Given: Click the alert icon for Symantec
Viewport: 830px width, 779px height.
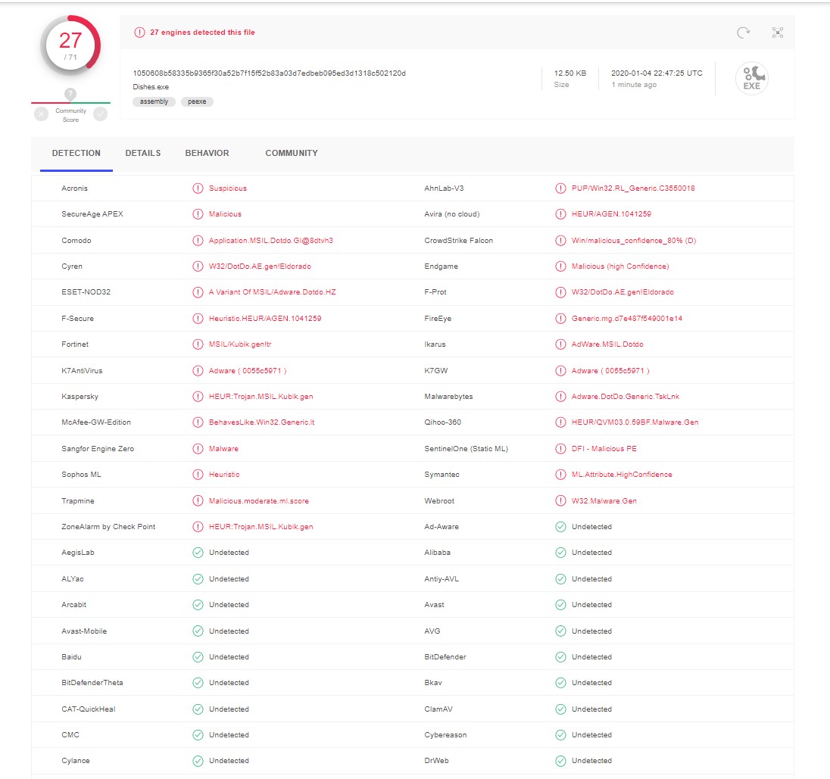Looking at the screenshot, I should pyautogui.click(x=560, y=475).
